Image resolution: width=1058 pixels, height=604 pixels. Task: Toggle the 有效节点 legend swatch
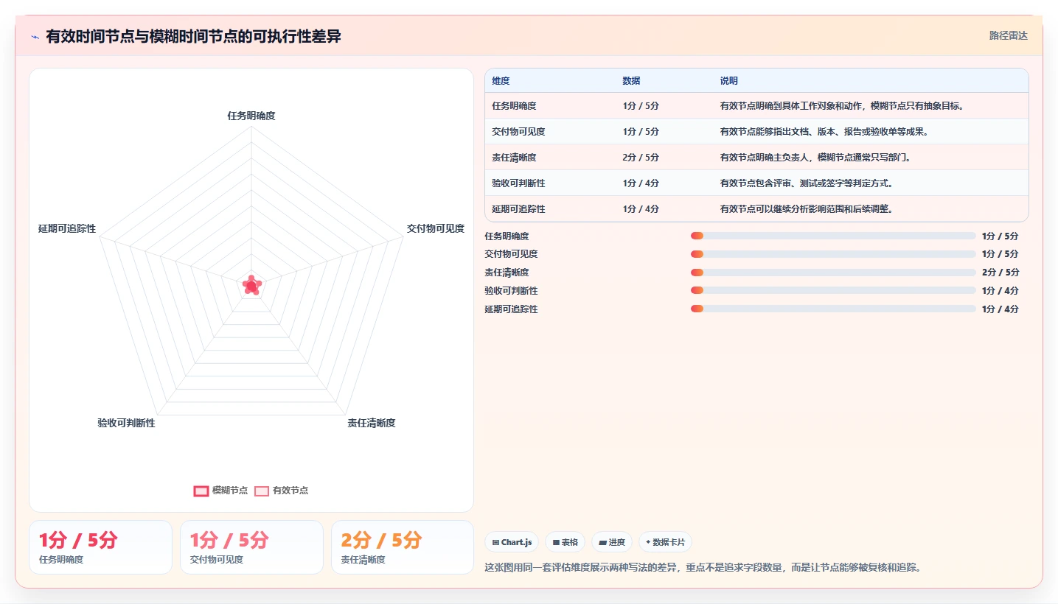click(x=262, y=491)
